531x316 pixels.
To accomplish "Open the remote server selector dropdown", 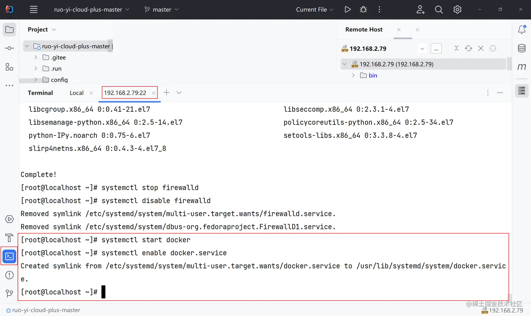I will pyautogui.click(x=422, y=49).
